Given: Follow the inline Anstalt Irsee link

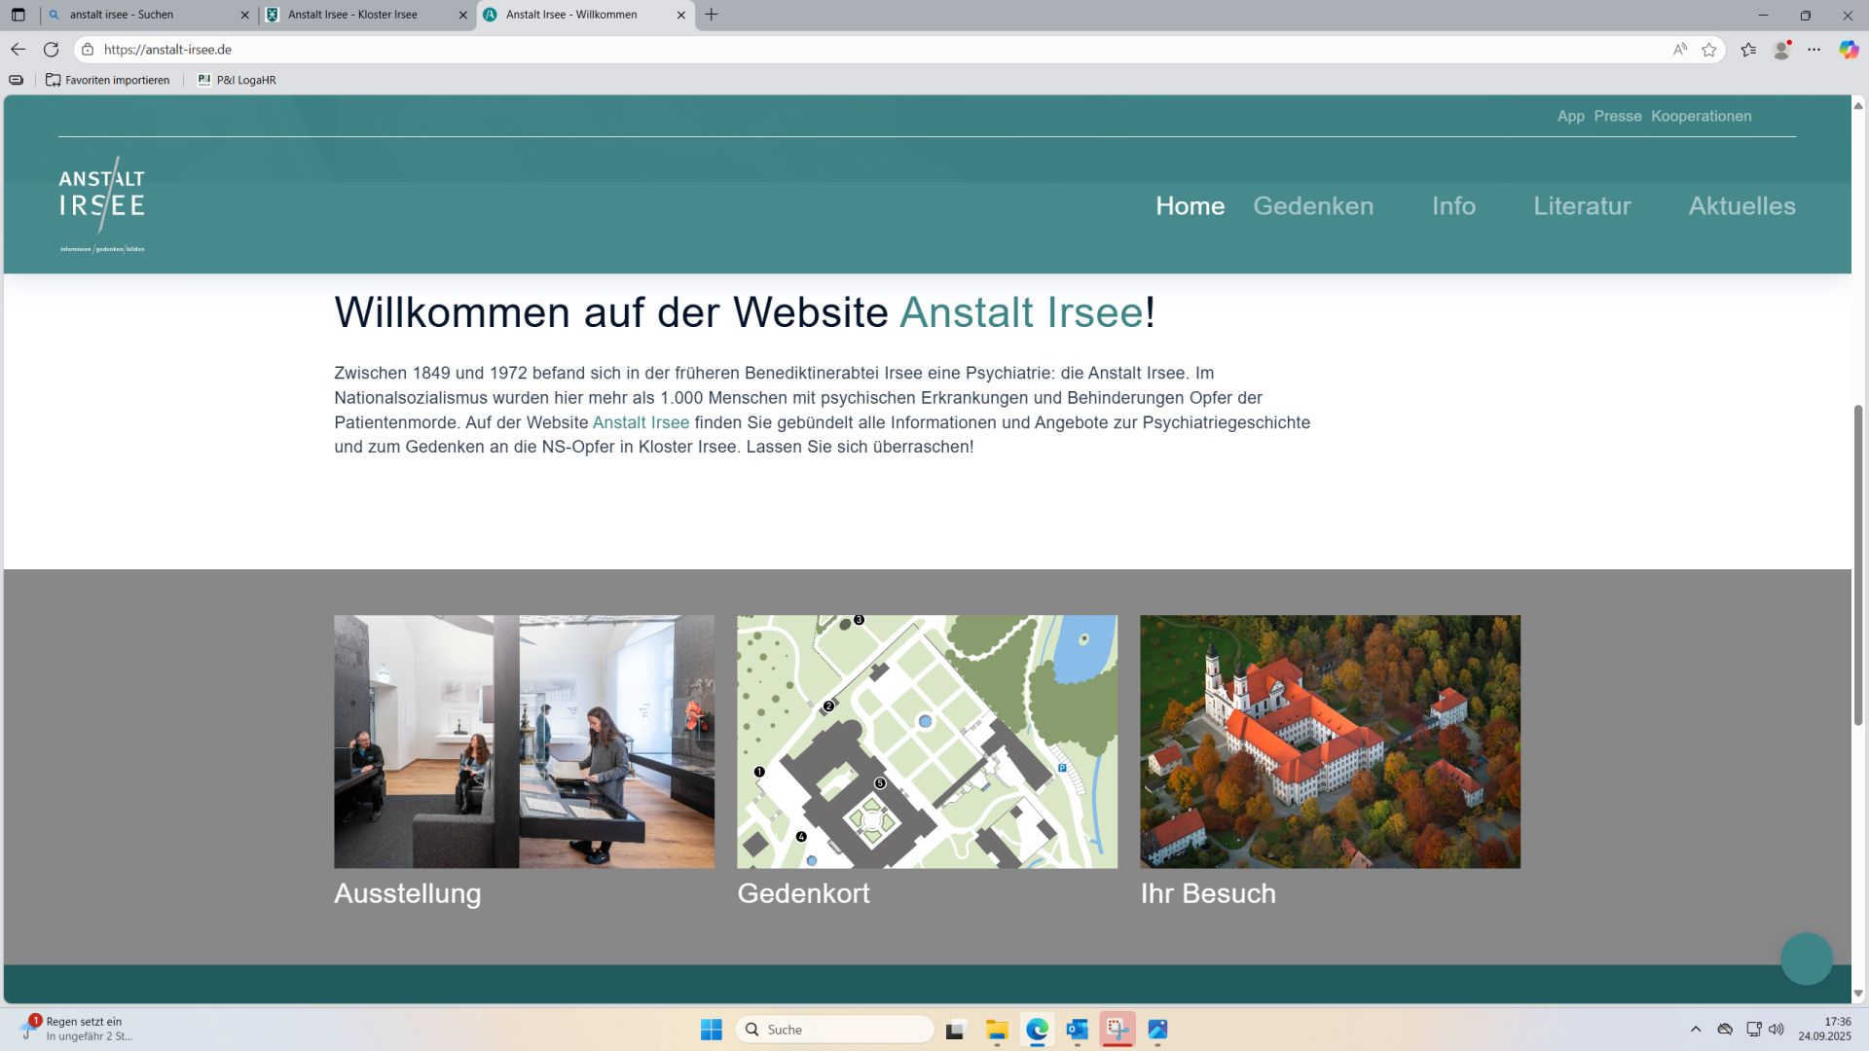Looking at the screenshot, I should (x=641, y=422).
